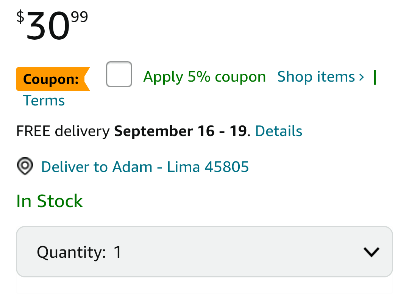Click the FREE delivery text
Screen dimensions: 409x294
tap(63, 131)
